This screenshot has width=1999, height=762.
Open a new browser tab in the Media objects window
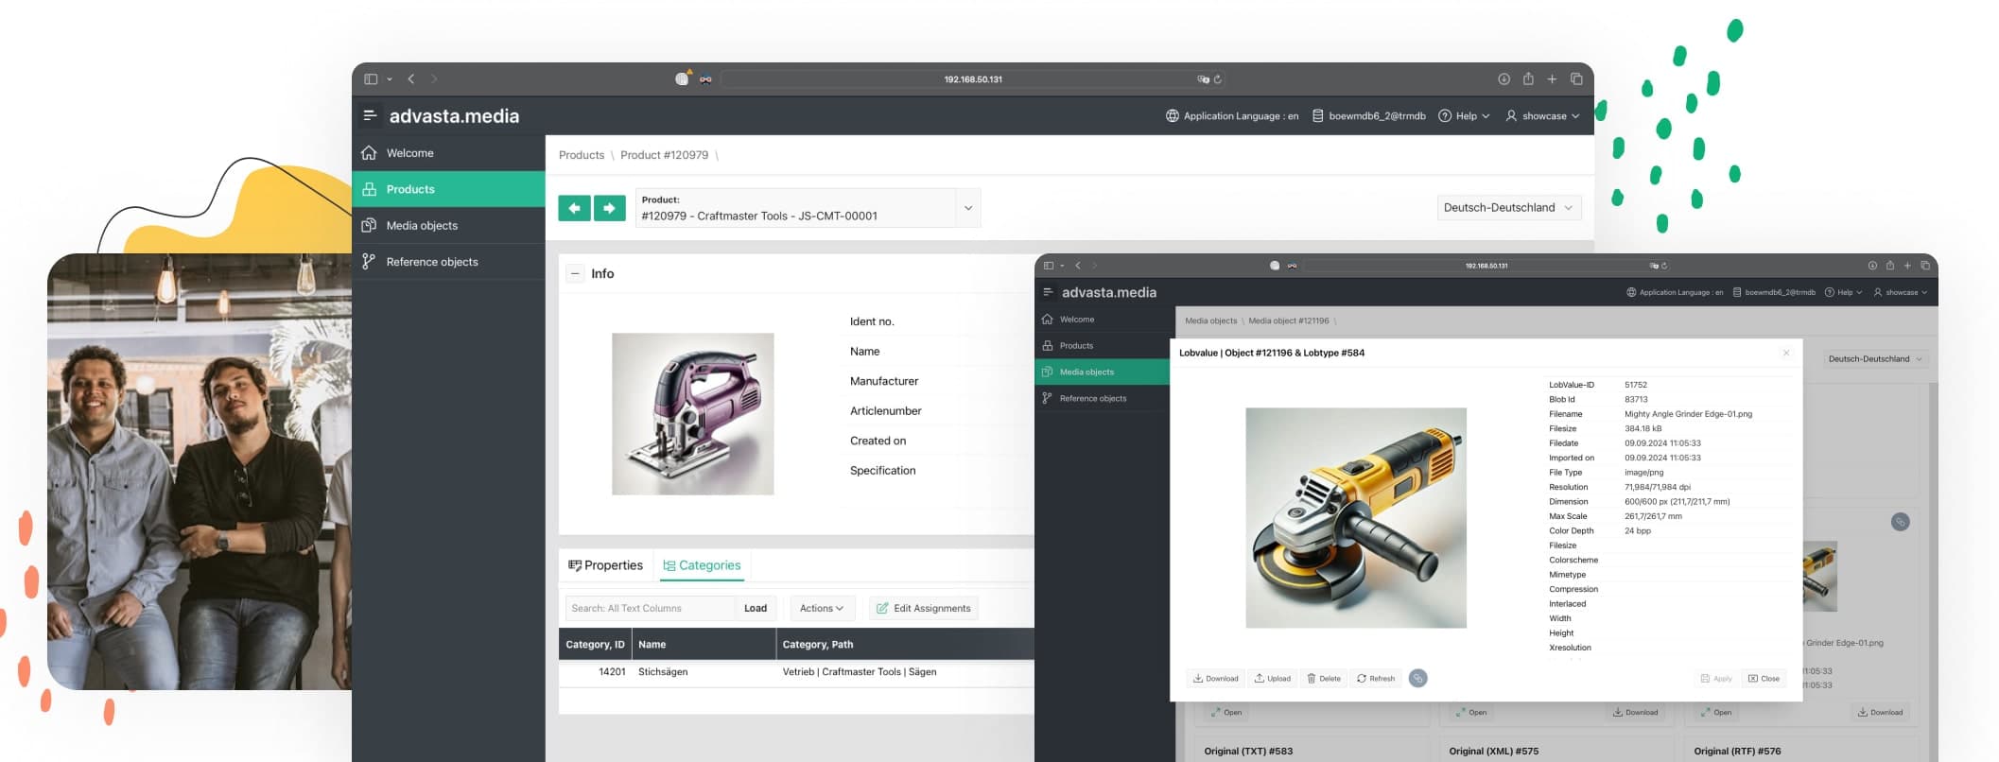[x=1907, y=266]
